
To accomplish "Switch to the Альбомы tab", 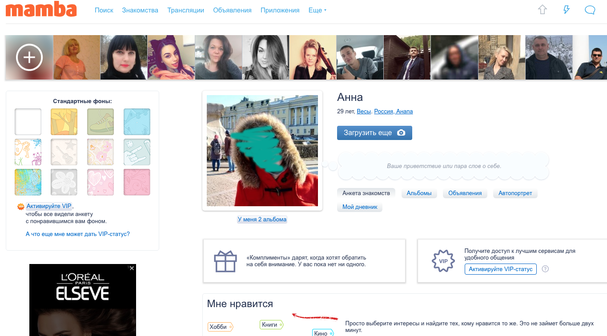I will point(419,193).
